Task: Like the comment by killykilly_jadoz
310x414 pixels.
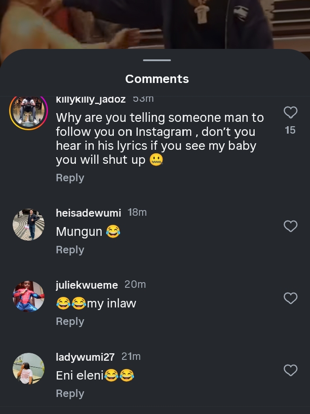Action: point(290,113)
